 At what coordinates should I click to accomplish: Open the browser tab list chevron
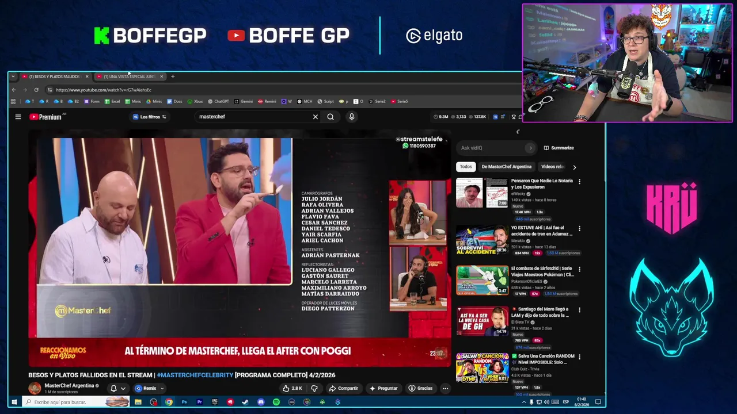pyautogui.click(x=13, y=76)
